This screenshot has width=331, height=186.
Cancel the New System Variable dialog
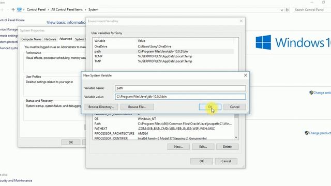tap(234, 107)
